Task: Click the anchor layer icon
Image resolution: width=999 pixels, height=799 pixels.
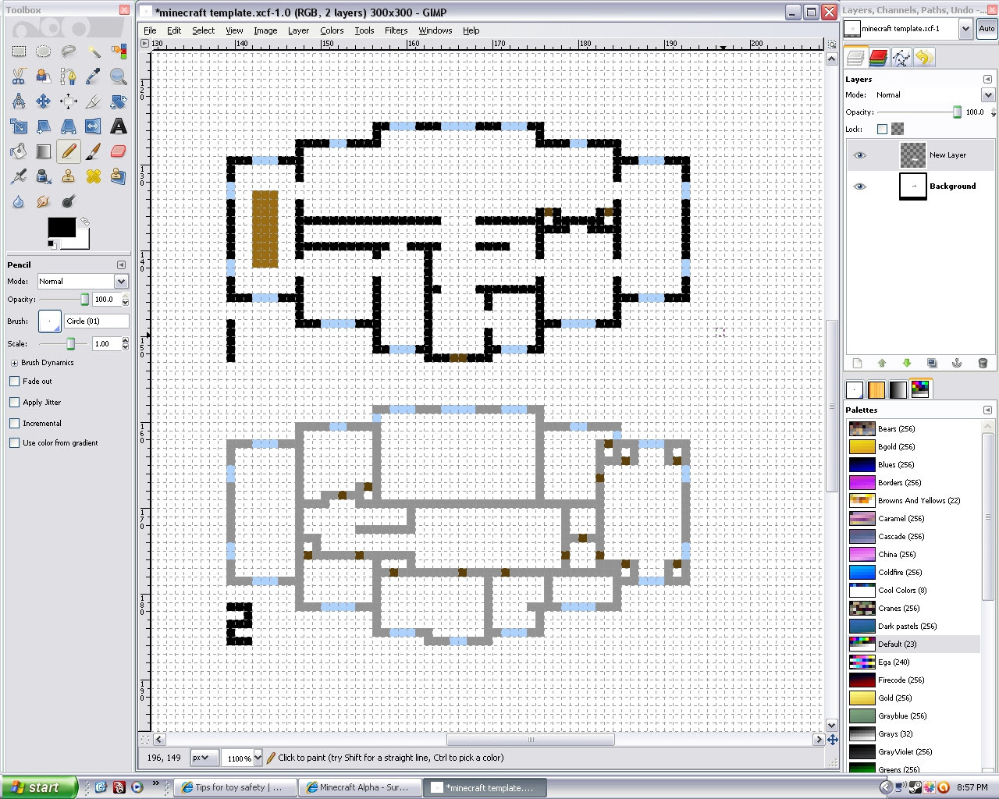Action: (x=957, y=364)
